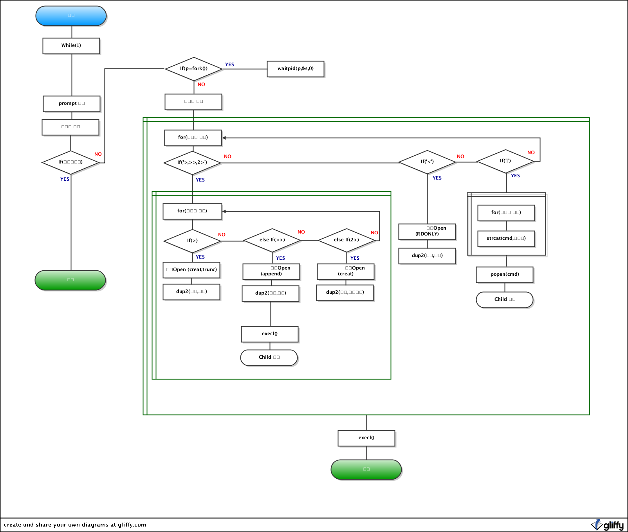
Task: Click the Open (creat,trunc) box
Action: pyautogui.click(x=191, y=270)
